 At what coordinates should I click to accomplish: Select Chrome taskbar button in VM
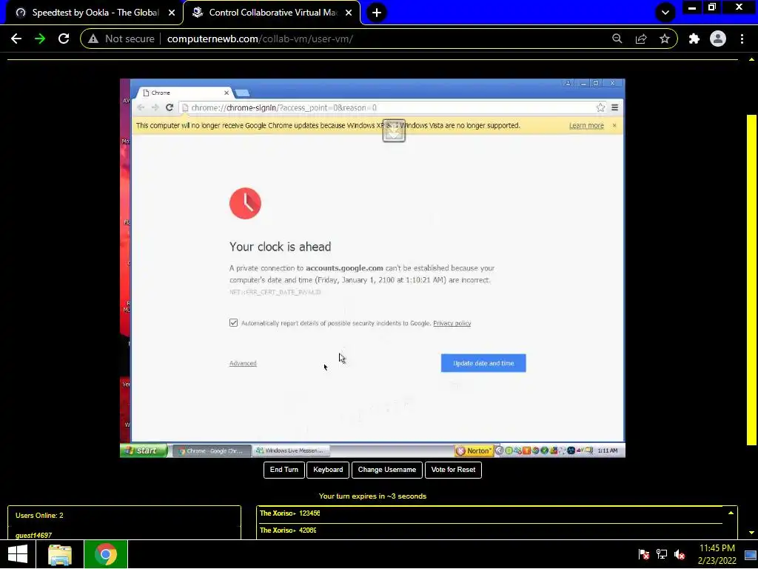pyautogui.click(x=211, y=450)
